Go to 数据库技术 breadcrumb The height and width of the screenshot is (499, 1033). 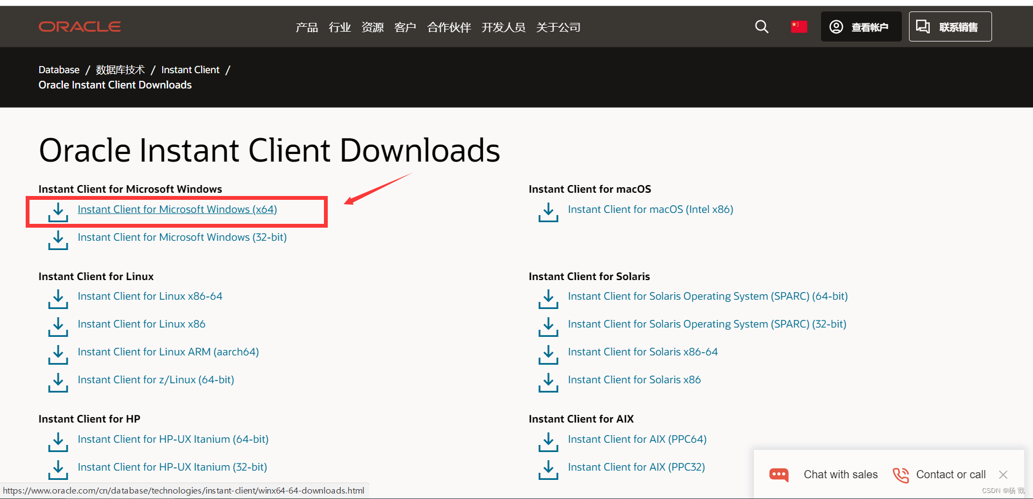(x=120, y=70)
